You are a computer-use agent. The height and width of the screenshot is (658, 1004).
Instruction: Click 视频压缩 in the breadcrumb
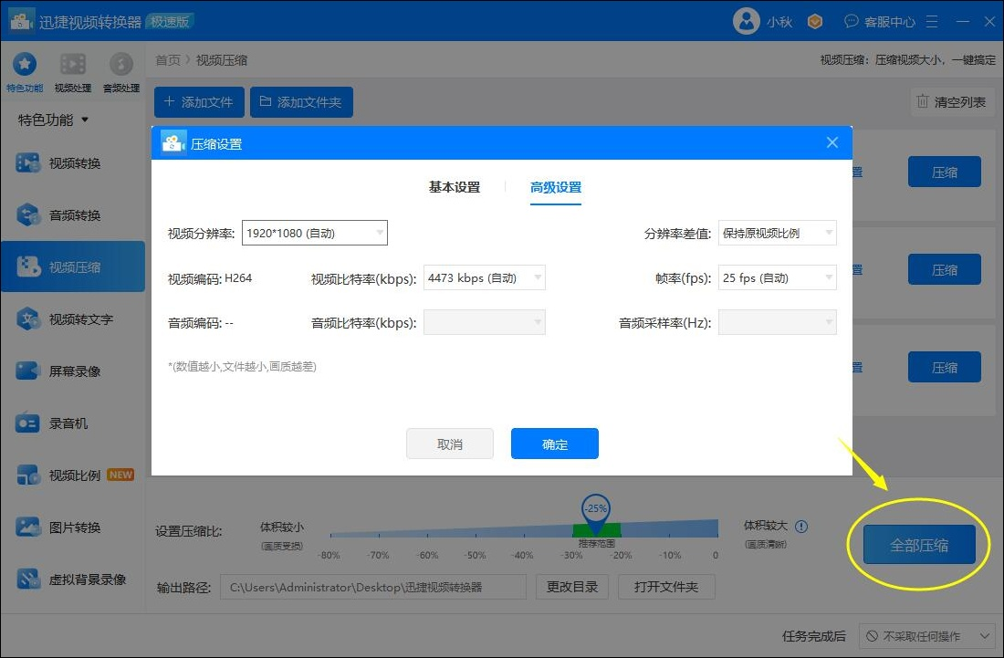(222, 60)
